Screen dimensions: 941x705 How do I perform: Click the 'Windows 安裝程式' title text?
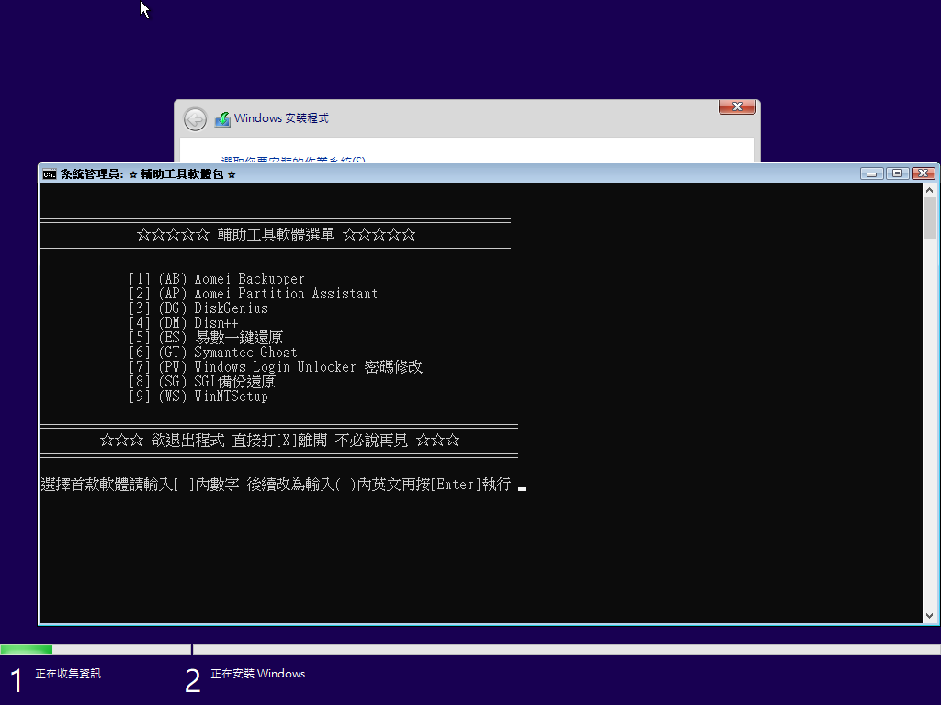click(x=281, y=118)
